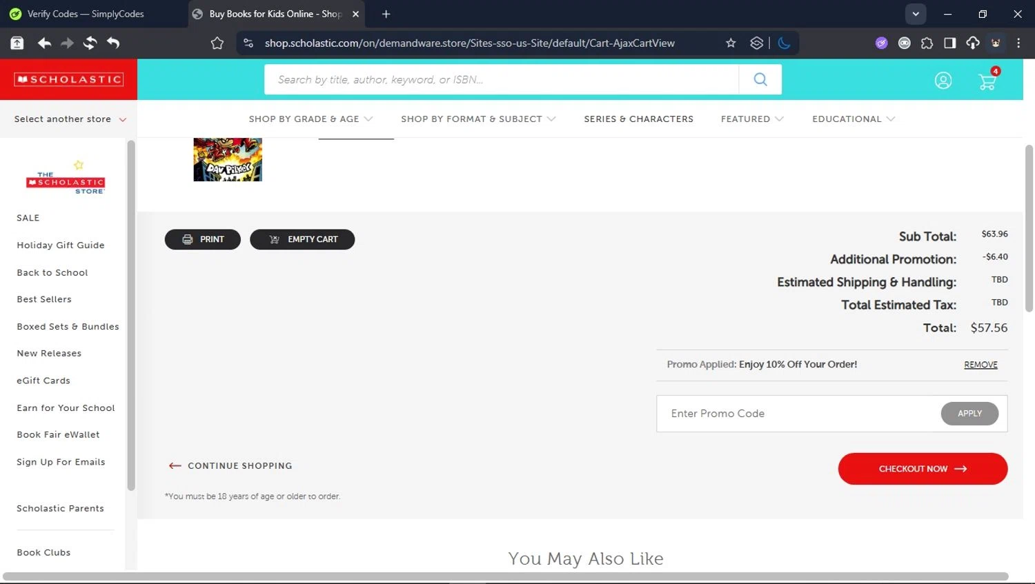Open Sign Up For Emails
This screenshot has height=584, width=1035.
(61, 462)
